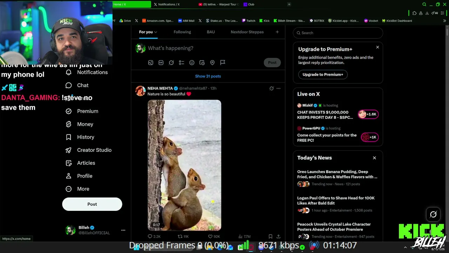Insert a GIF into the post

pos(161,63)
